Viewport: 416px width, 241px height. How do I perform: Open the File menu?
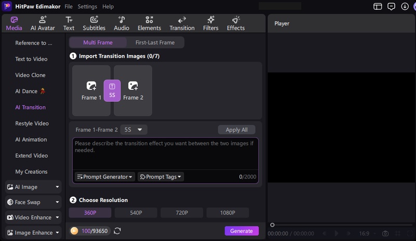69,6
